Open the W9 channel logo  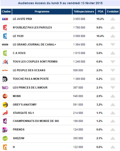coord(5,88)
